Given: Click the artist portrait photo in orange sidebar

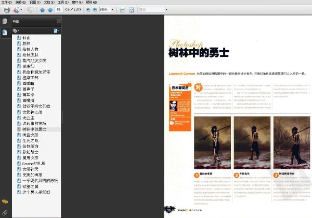Looking at the screenshot, I should tap(174, 106).
